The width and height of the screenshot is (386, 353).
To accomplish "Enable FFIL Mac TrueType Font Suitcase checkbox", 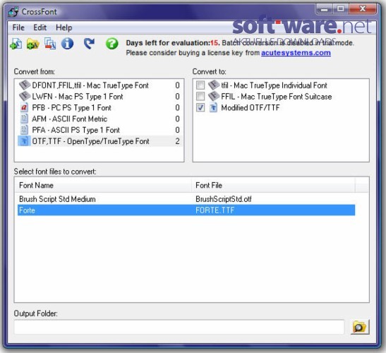I will coord(200,96).
